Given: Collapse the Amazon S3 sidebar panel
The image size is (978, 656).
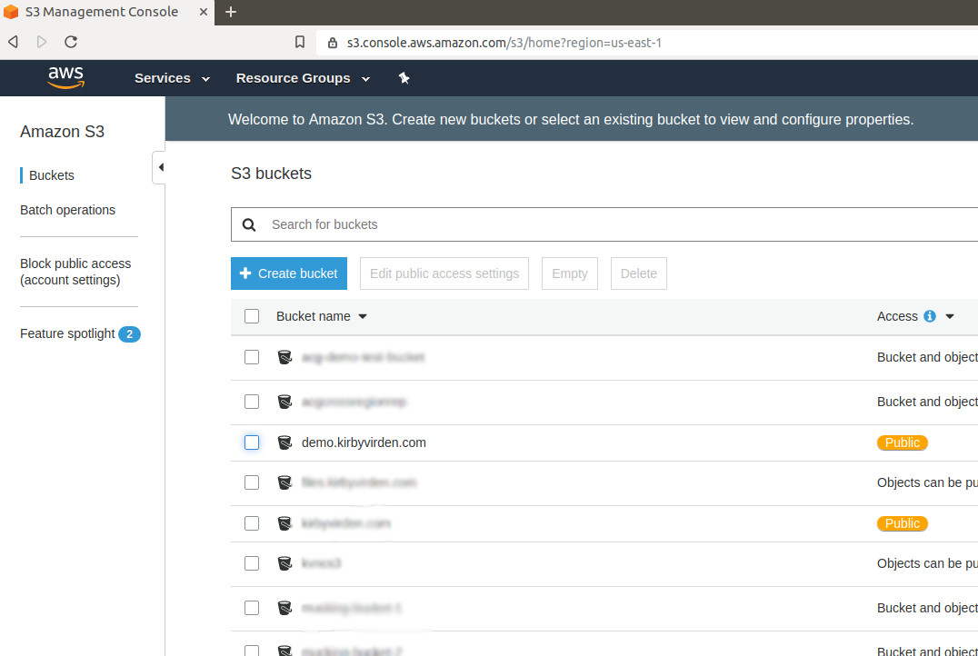Looking at the screenshot, I should point(160,167).
